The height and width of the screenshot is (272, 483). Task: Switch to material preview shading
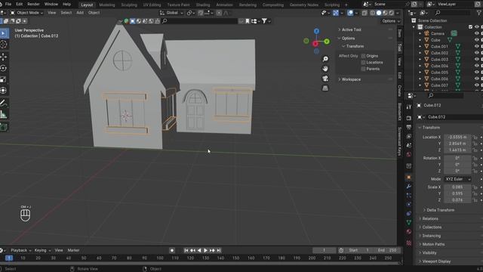tap(385, 13)
